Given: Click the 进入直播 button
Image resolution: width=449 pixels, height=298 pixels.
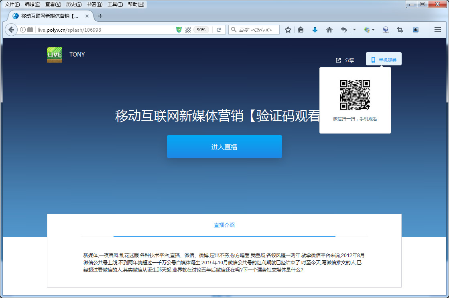Looking at the screenshot, I should coord(224,146).
